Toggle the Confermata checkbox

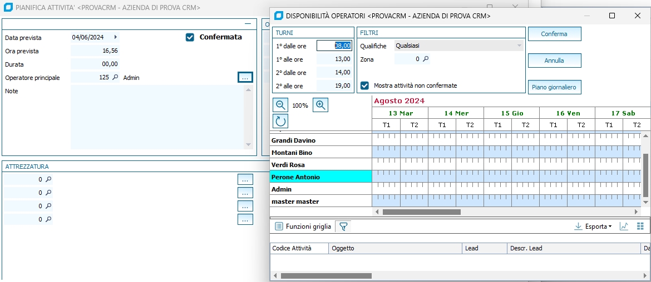pyautogui.click(x=190, y=37)
